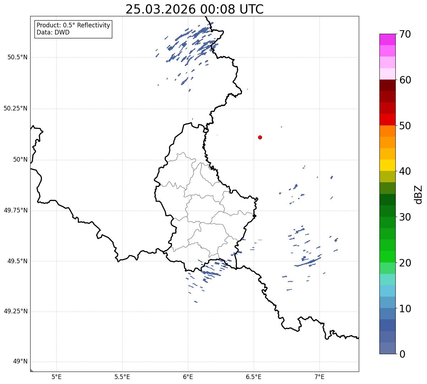Image resolution: width=427 pixels, height=384 pixels.
Task: Click the magenta top colorbar segment
Action: tap(387, 39)
